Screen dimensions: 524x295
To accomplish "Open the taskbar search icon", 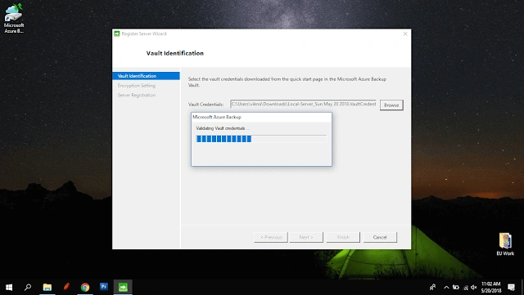I will pyautogui.click(x=28, y=287).
